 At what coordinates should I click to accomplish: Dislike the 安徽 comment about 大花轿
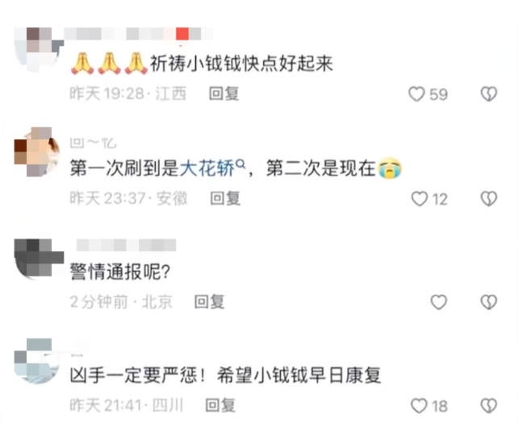(488, 199)
